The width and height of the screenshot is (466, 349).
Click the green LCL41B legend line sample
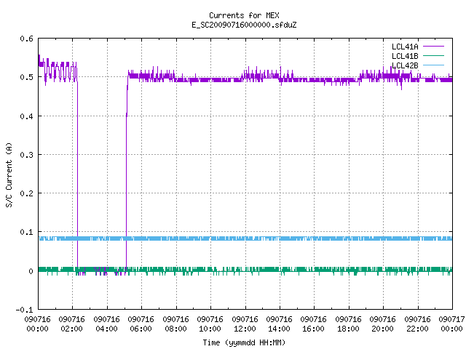point(433,56)
